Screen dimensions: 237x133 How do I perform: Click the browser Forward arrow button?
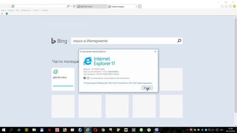(x=8, y=6)
